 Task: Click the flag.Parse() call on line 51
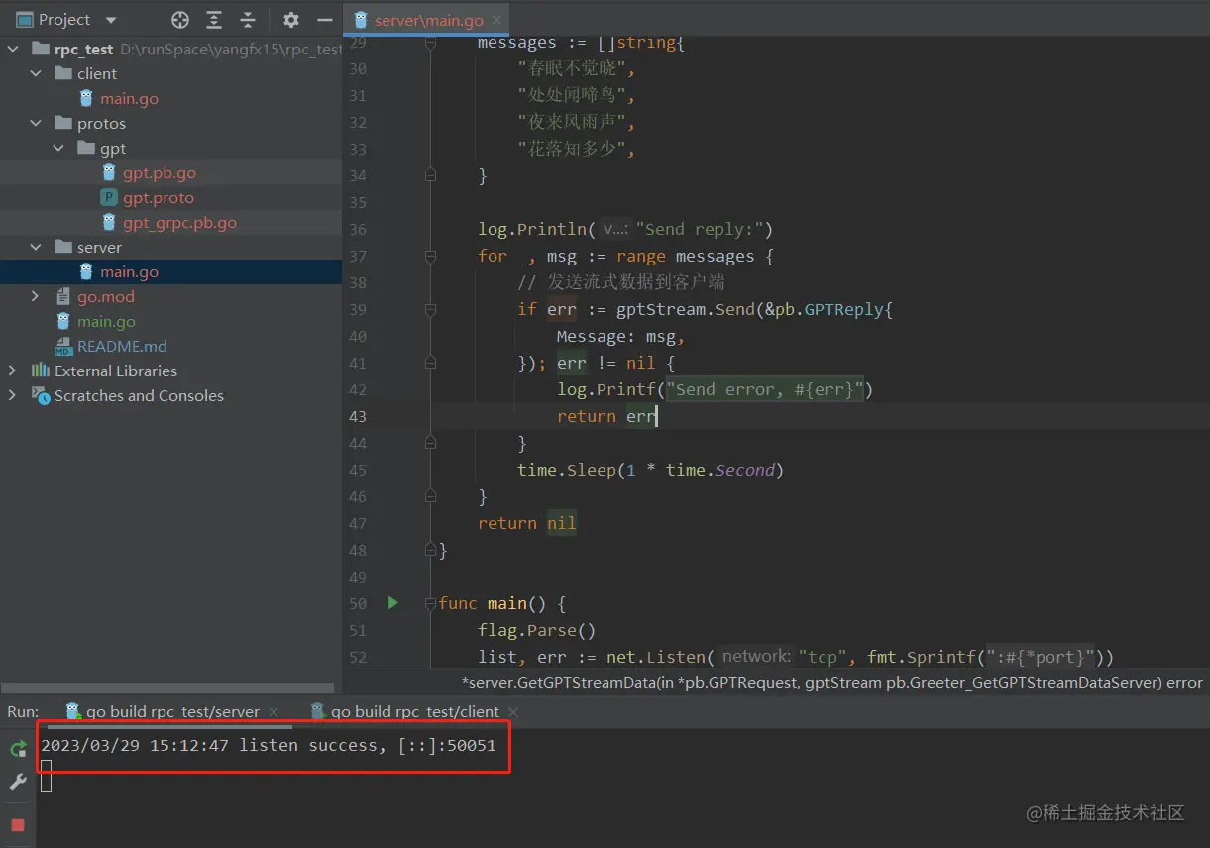[x=536, y=630]
